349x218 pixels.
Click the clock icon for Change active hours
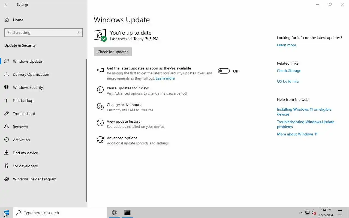pyautogui.click(x=100, y=106)
